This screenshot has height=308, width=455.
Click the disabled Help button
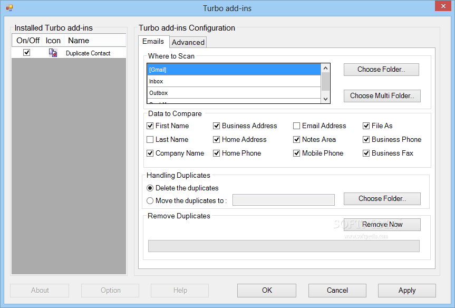[x=180, y=291]
